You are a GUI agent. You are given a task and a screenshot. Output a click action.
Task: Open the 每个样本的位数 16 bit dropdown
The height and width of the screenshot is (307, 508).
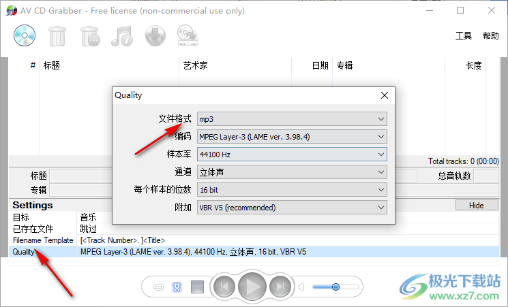(x=292, y=190)
